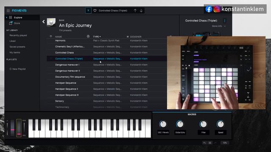Sort presets by liked heart column

coord(51,36)
